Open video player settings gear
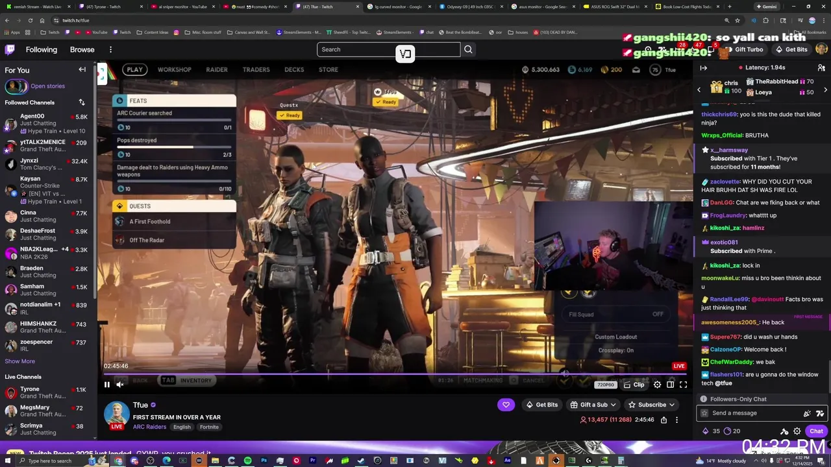This screenshot has width=831, height=467. (x=657, y=385)
